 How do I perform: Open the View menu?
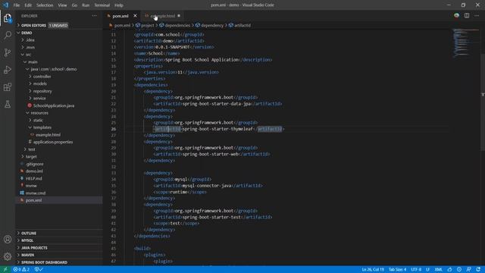point(62,5)
